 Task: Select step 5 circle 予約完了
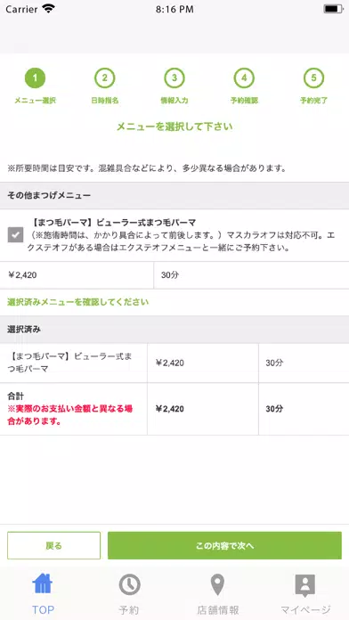pyautogui.click(x=313, y=77)
